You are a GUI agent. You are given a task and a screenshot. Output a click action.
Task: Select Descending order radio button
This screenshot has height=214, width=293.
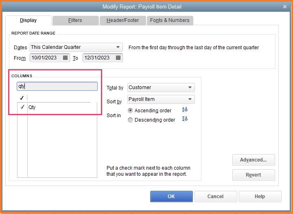pyautogui.click(x=130, y=120)
